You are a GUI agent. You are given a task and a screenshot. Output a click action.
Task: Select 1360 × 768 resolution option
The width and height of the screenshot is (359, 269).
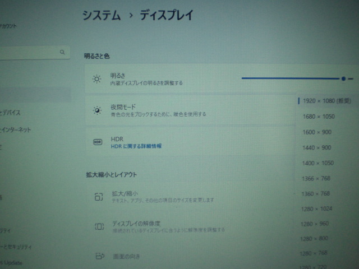click(x=315, y=194)
